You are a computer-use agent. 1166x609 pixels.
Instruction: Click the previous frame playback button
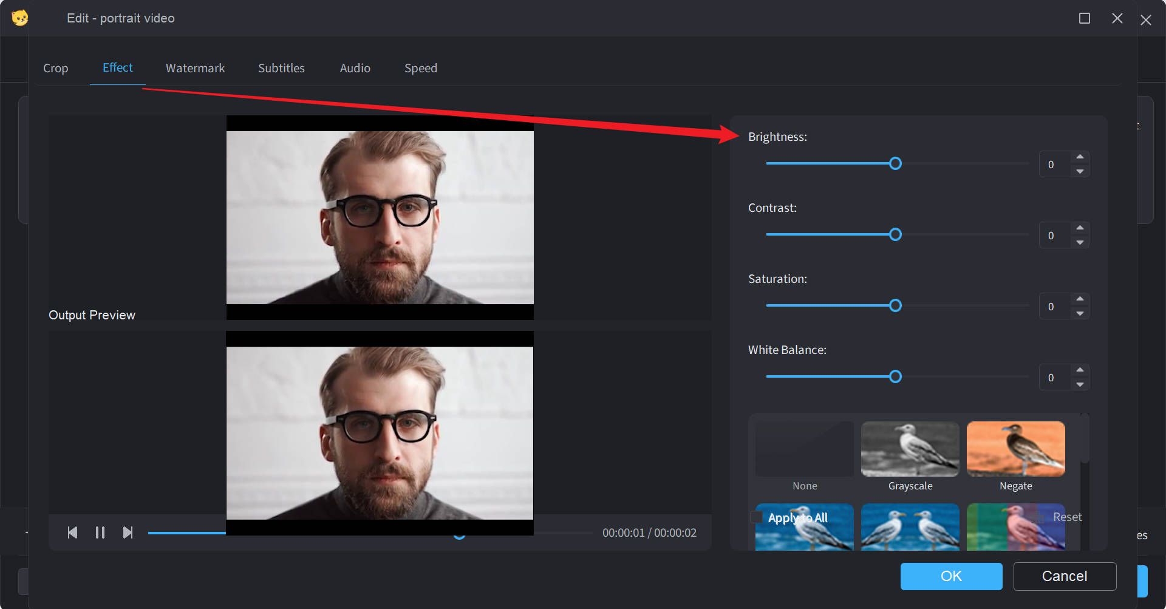coord(72,532)
